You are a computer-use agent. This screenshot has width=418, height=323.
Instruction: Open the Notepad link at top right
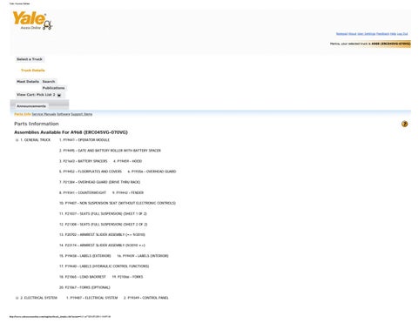(x=341, y=34)
